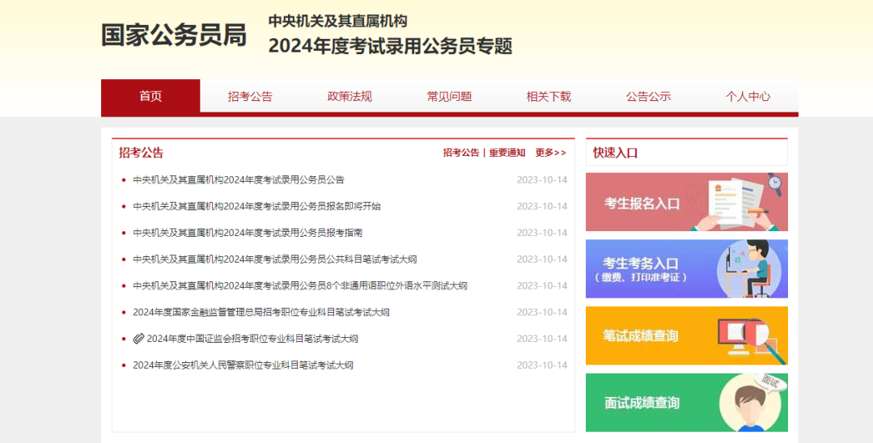The image size is (873, 443).
Task: Select the 首页 navigation tab
Action: (x=150, y=96)
